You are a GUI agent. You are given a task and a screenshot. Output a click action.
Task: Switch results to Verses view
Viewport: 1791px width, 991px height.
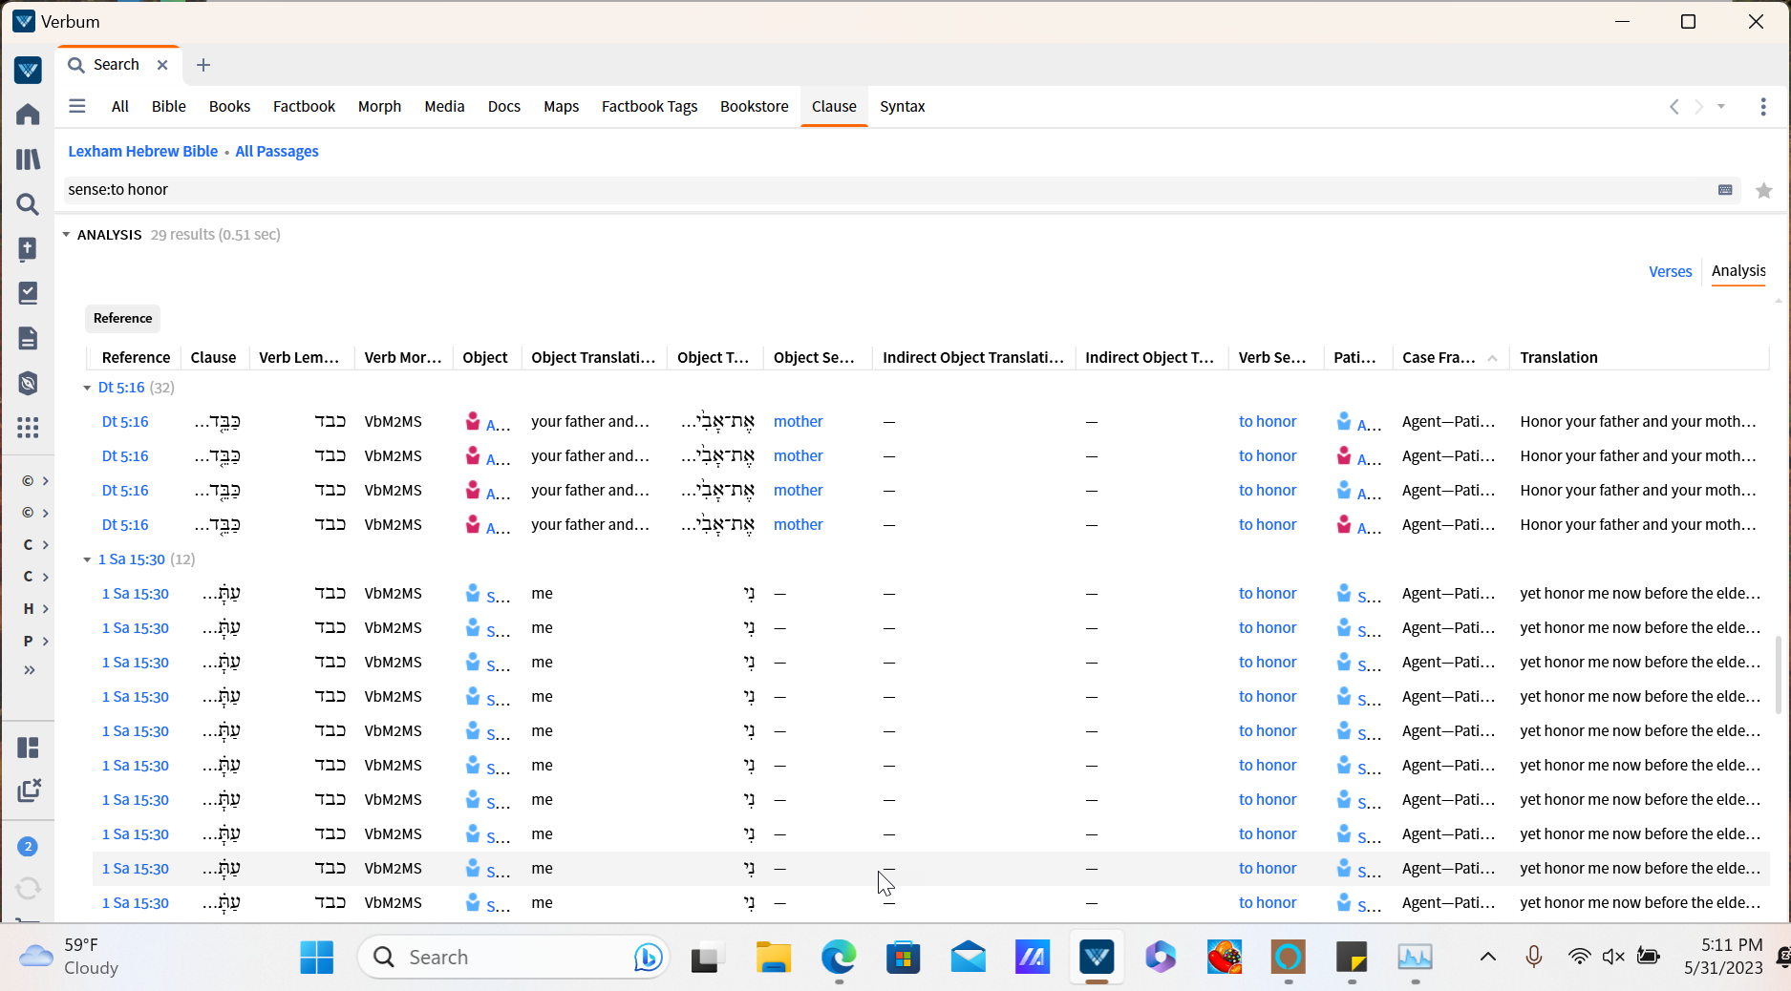click(1670, 272)
